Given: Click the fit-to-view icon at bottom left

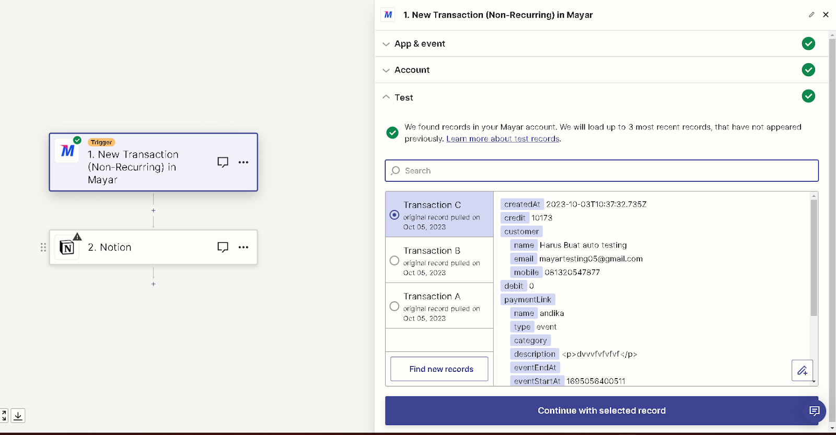Looking at the screenshot, I should pyautogui.click(x=4, y=416).
